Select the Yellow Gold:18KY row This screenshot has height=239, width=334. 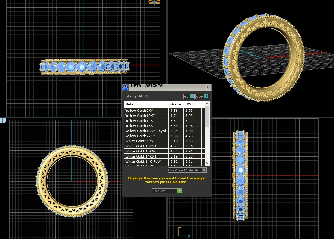[164, 126]
